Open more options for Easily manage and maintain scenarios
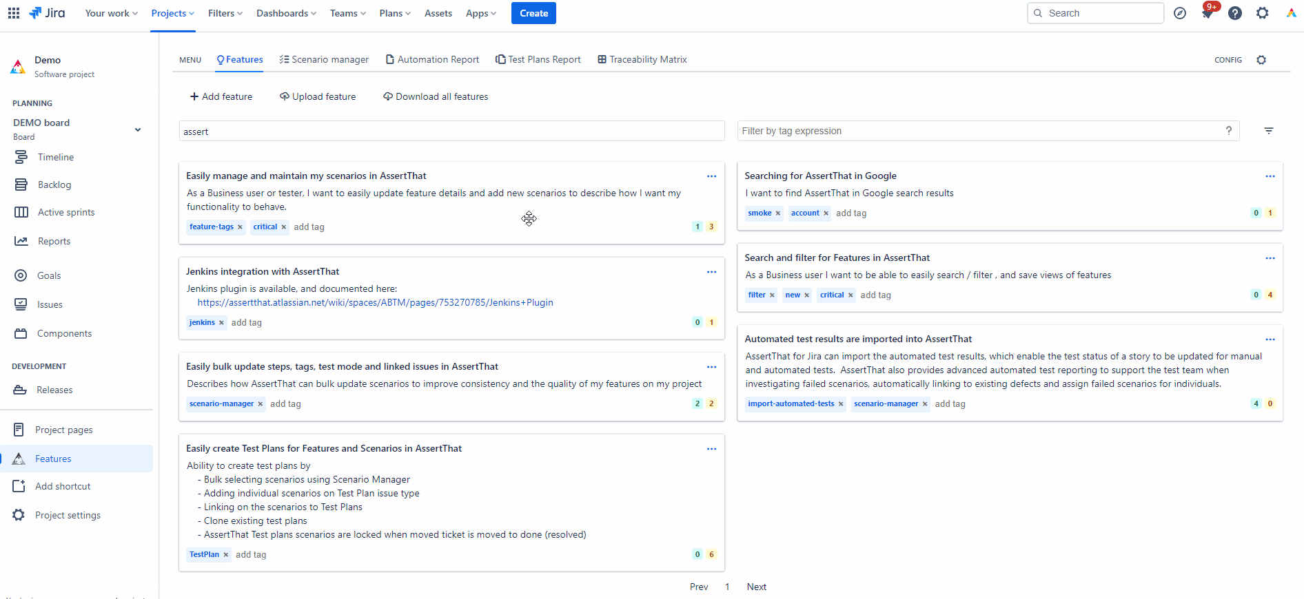 (x=711, y=176)
